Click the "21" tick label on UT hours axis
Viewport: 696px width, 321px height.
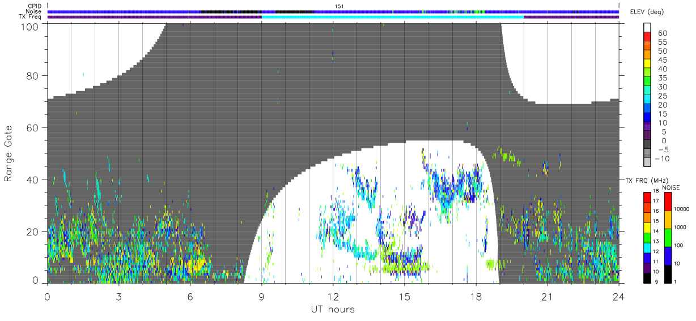[547, 297]
